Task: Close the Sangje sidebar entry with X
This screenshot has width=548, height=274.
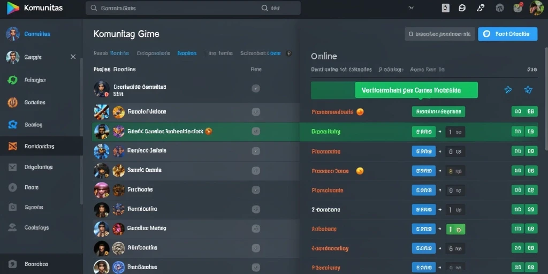Action: (73, 57)
